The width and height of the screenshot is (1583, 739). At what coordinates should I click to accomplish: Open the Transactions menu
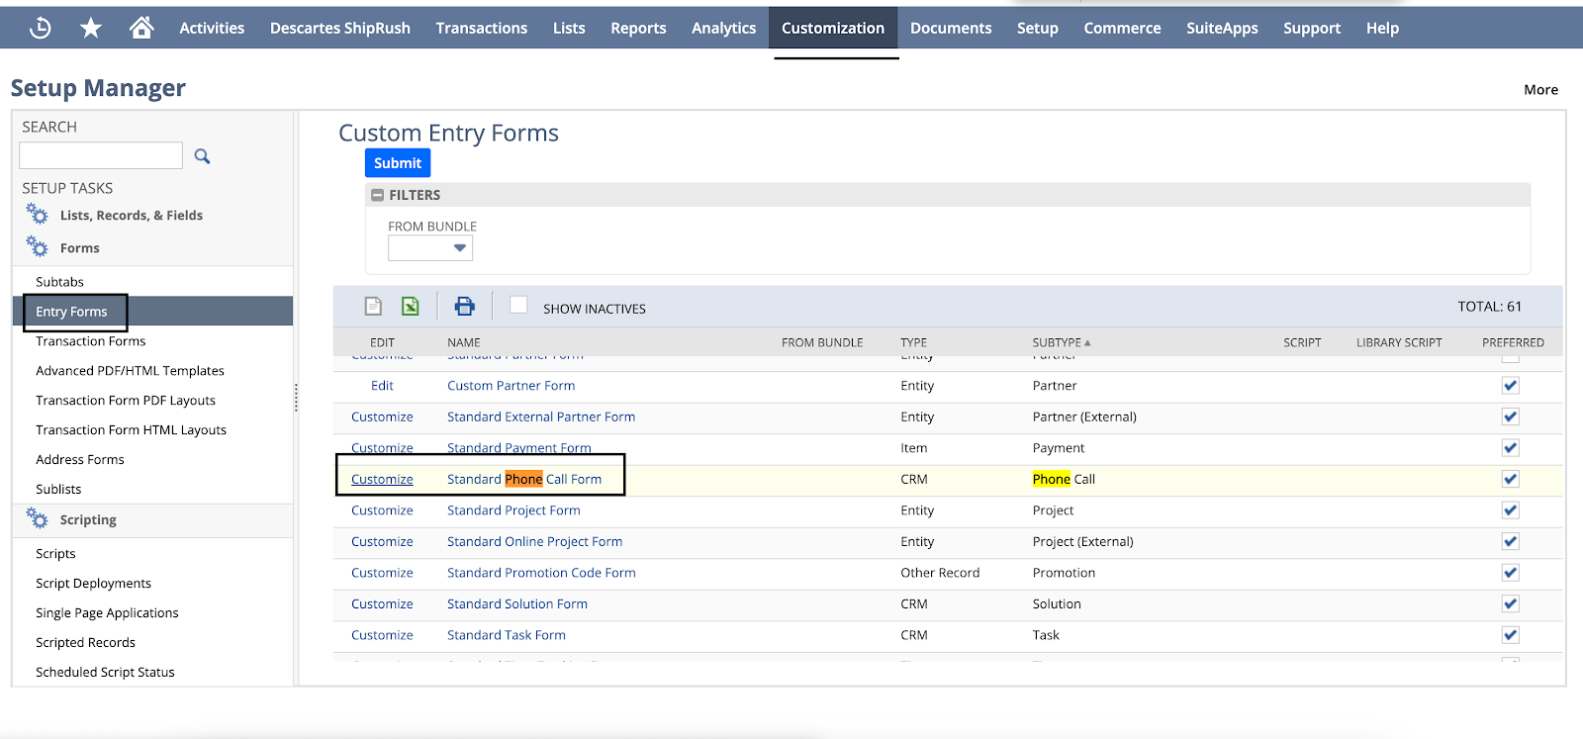point(482,28)
